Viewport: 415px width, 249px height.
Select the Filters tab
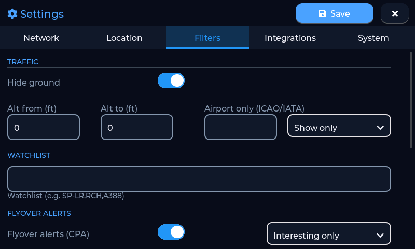[x=207, y=38]
